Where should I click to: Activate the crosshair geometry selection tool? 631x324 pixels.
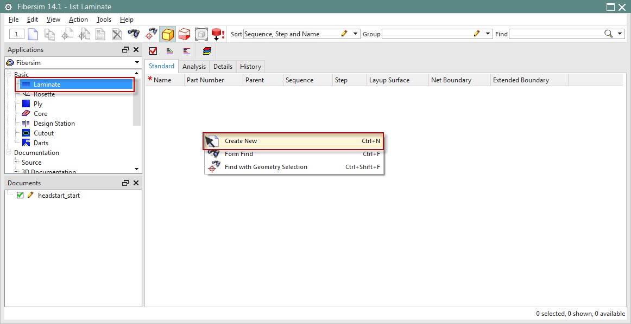151,34
